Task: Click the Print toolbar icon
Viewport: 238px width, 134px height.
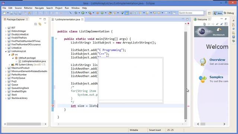Action: [x=20, y=13]
